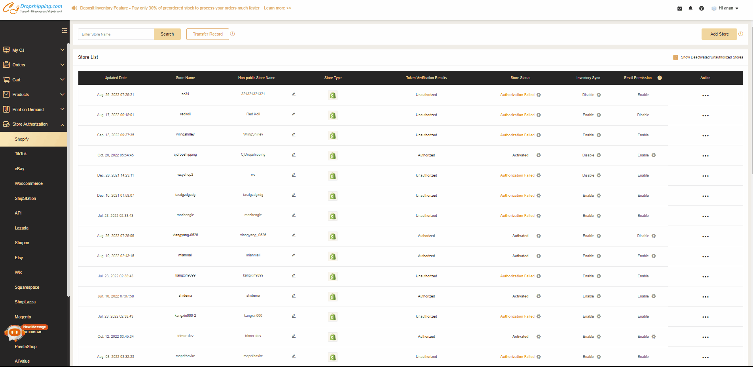
Task: Uncheck Show Deactivated/Unauthorized Stores
Action: click(x=675, y=57)
